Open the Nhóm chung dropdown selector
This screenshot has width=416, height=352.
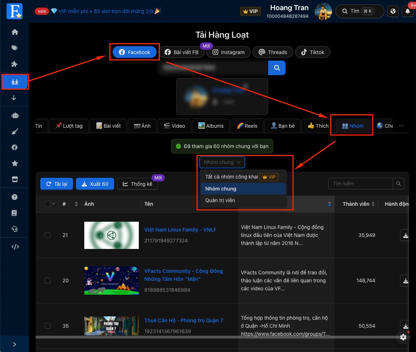pyautogui.click(x=222, y=162)
